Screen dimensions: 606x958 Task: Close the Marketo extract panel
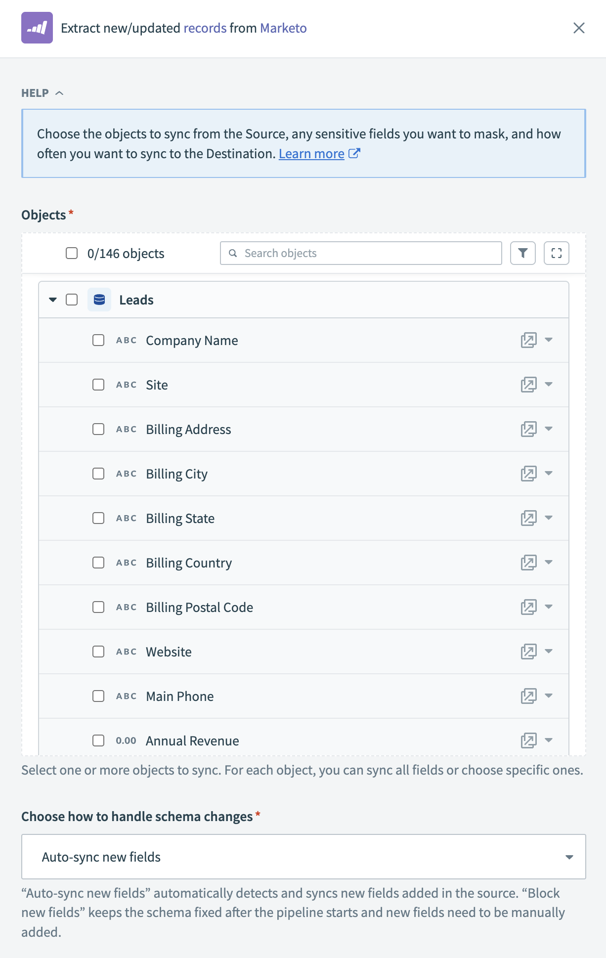click(x=579, y=28)
